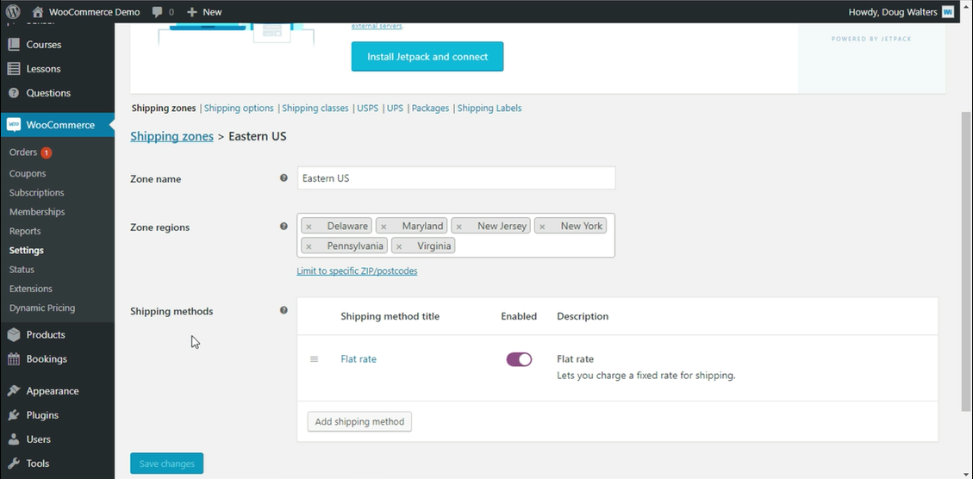Image resolution: width=973 pixels, height=479 pixels.
Task: Click the Lessons list icon
Action: (x=14, y=69)
